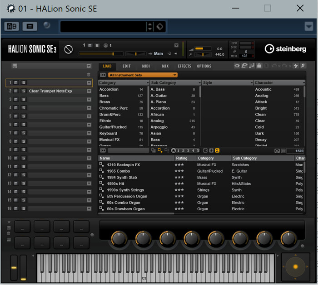
Task: Click the MIDI reset lightning icon
Action: [296, 66]
